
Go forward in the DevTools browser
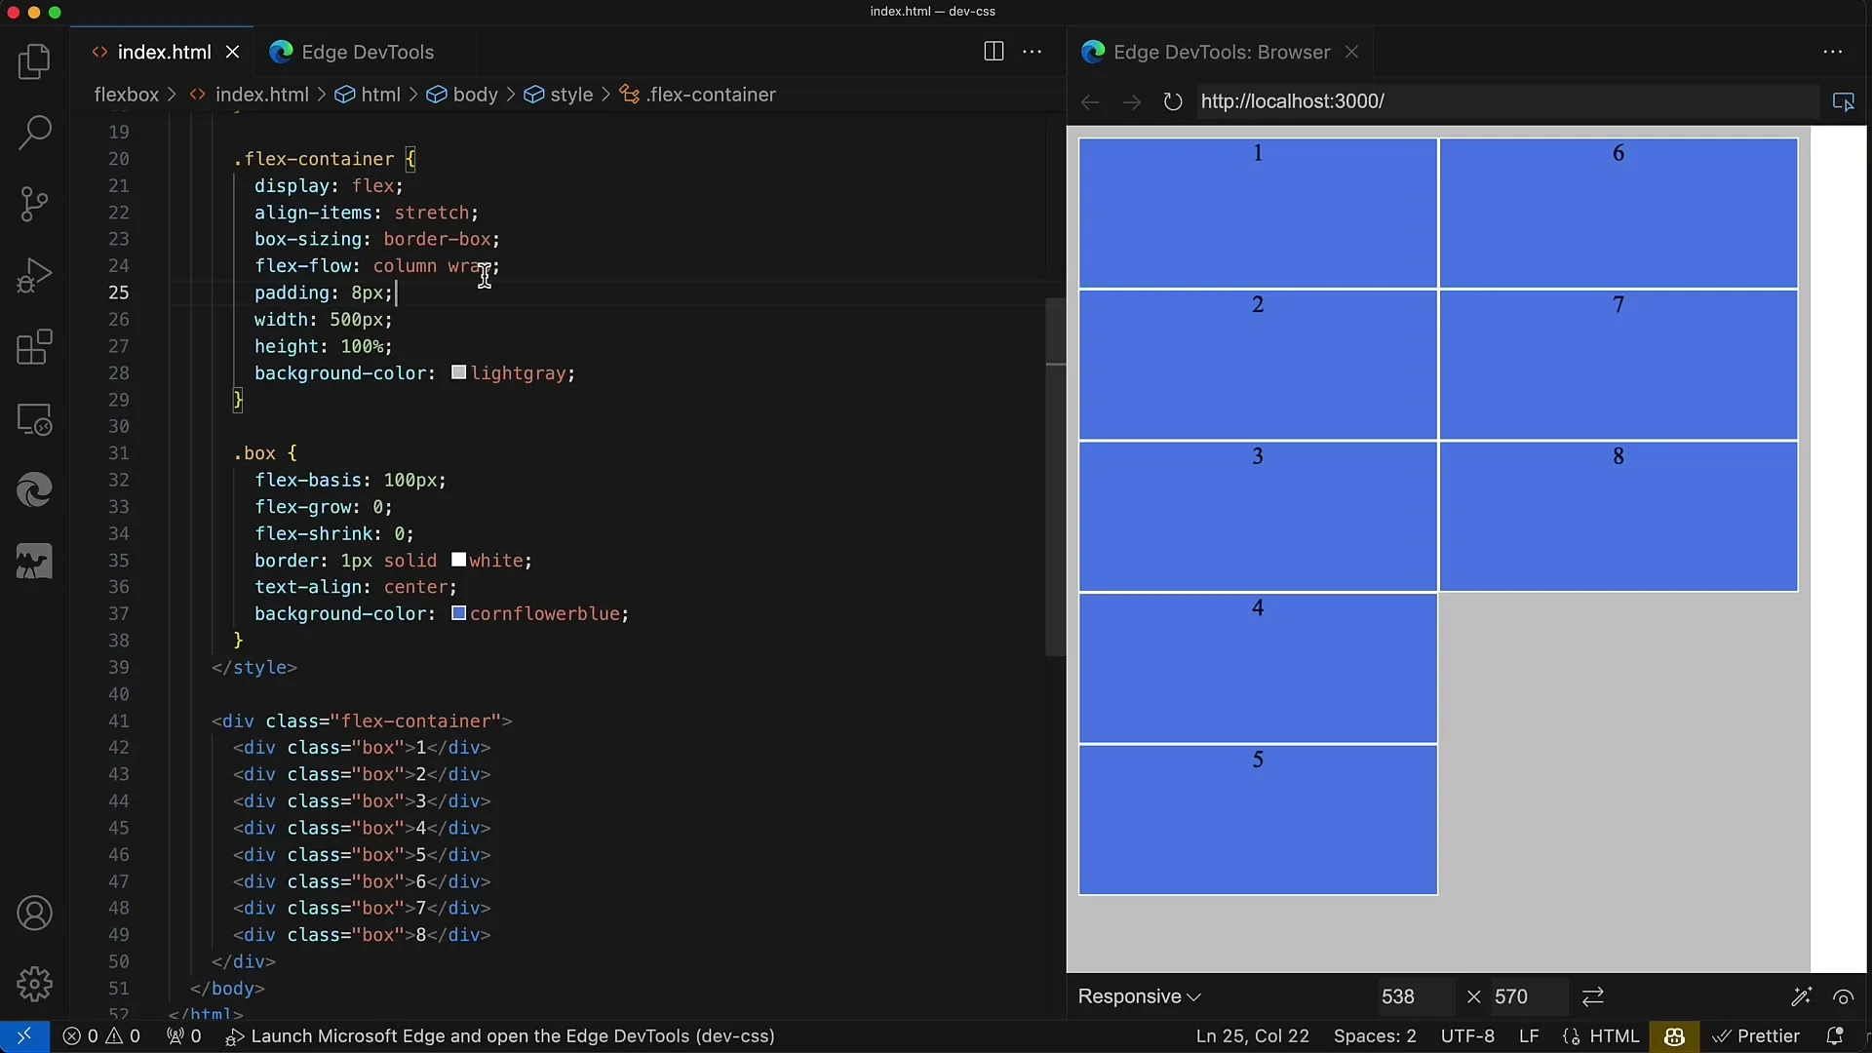[x=1131, y=101]
